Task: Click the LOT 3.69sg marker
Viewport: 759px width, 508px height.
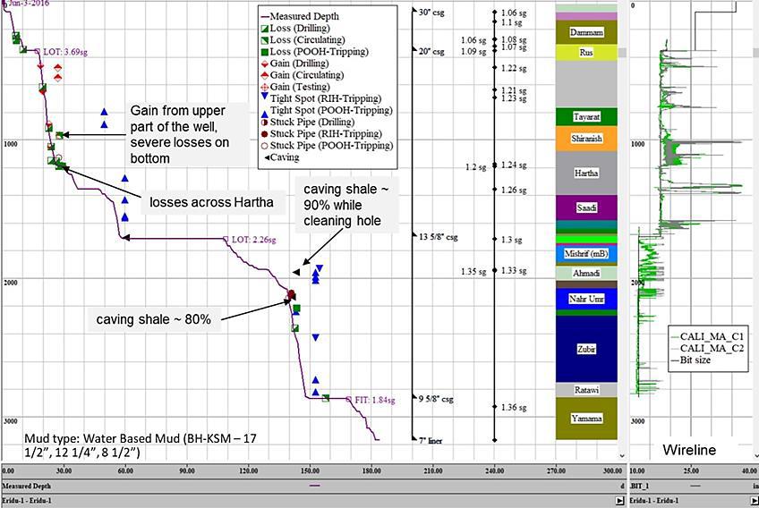Action: point(38,52)
